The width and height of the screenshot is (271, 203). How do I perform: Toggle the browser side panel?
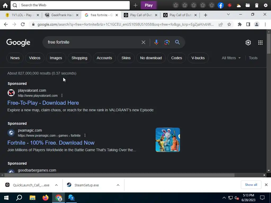[x=248, y=24]
